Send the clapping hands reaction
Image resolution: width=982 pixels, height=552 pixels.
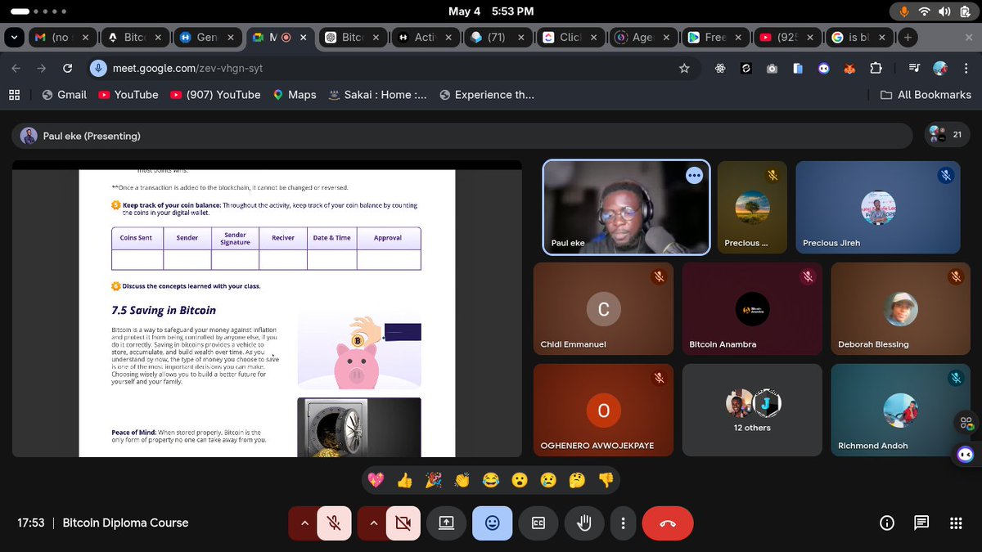[x=462, y=480]
